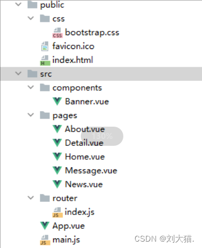Click the css folder icon
The width and height of the screenshot is (202, 248).
(45, 18)
